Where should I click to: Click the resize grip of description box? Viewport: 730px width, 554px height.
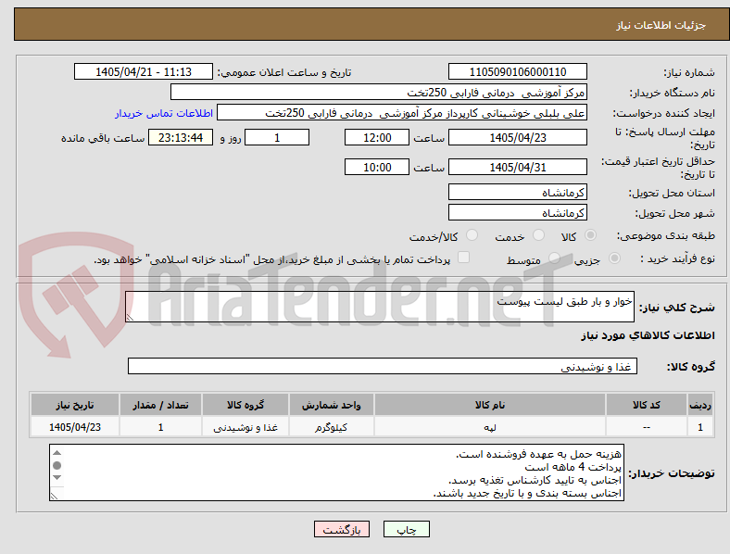(x=130, y=318)
